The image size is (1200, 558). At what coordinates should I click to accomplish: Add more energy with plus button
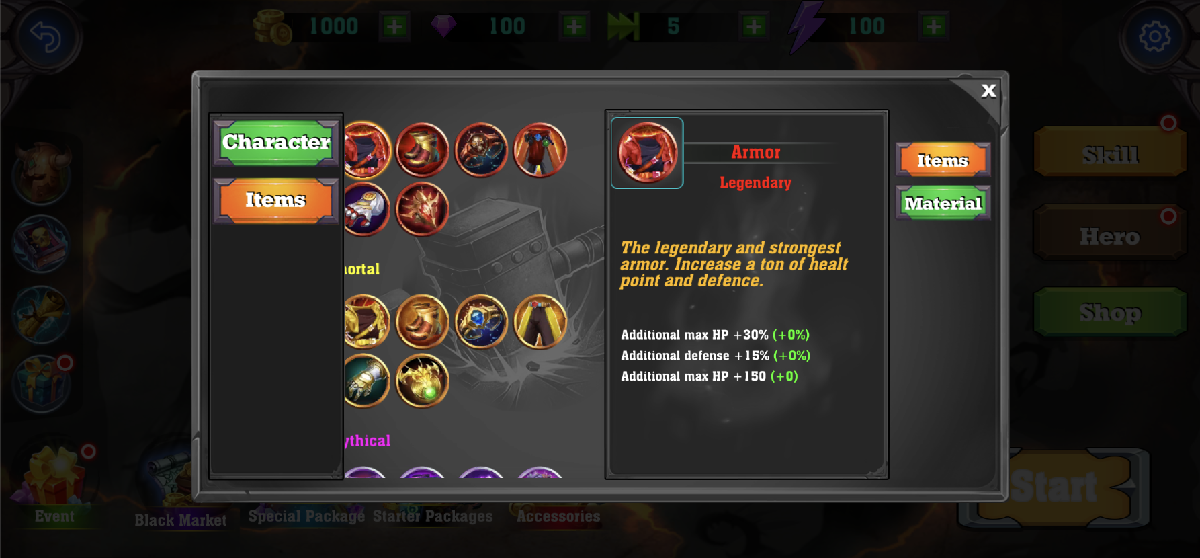(x=933, y=27)
